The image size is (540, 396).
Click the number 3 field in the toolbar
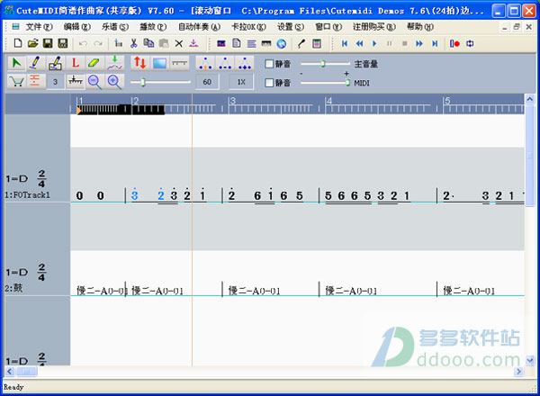click(55, 82)
